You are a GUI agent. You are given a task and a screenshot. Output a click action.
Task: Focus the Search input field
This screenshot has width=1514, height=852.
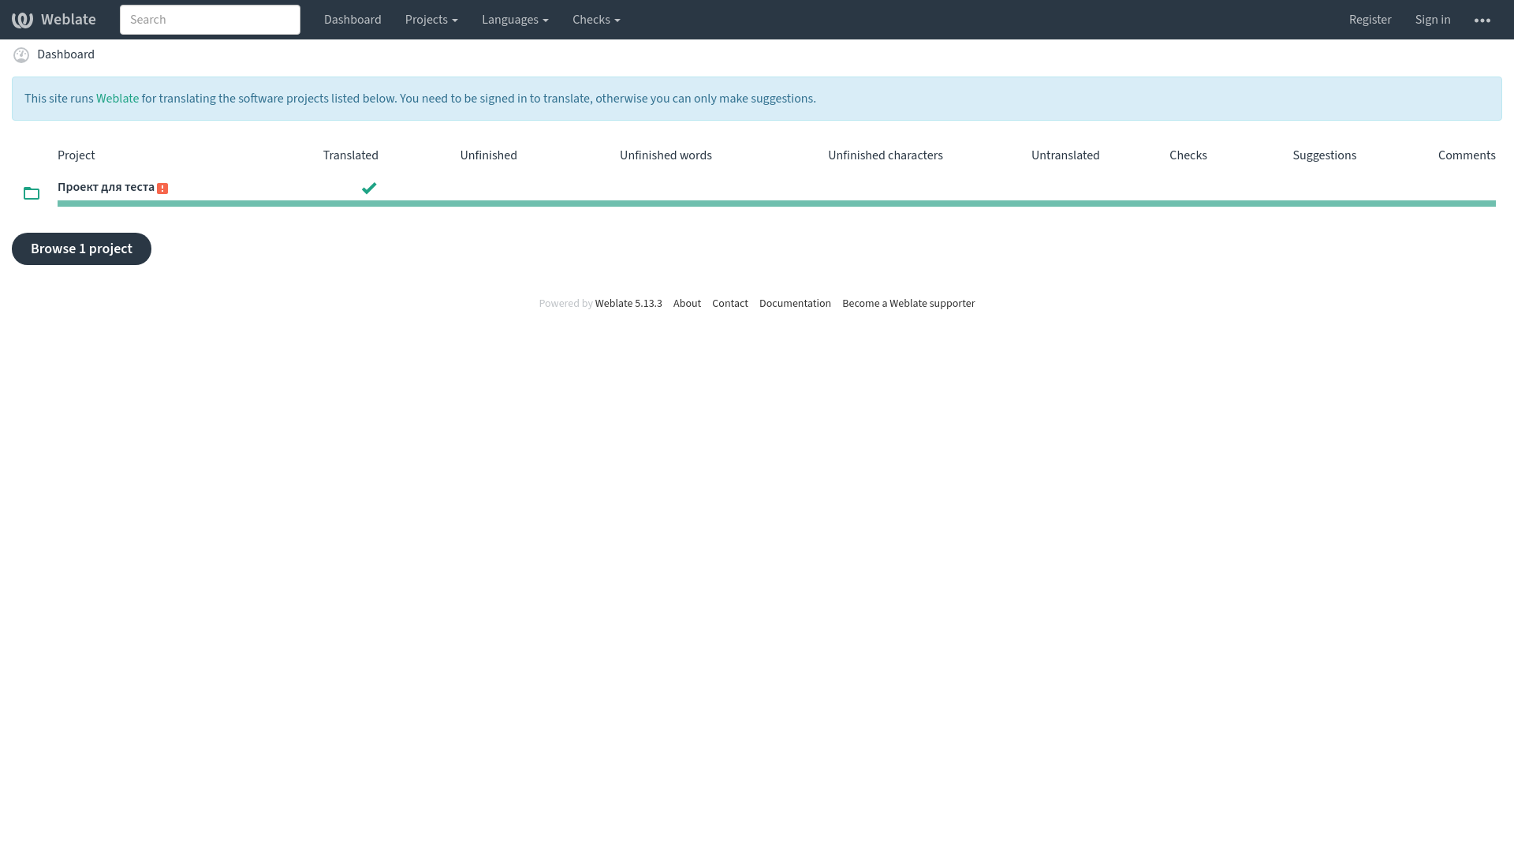click(210, 20)
